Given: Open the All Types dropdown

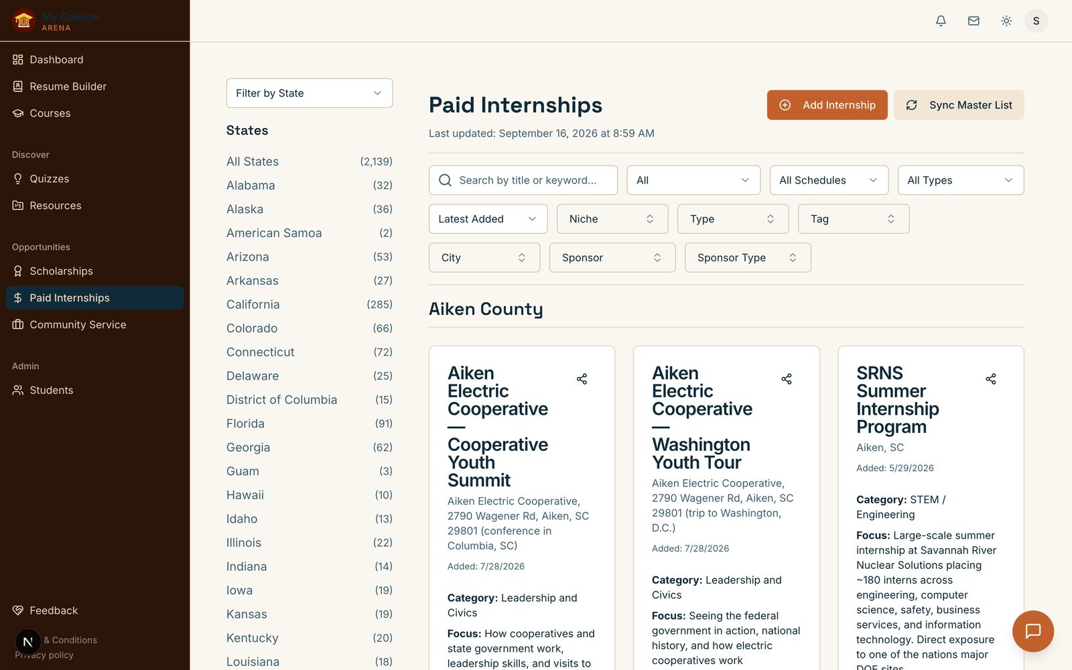Looking at the screenshot, I should (x=961, y=180).
